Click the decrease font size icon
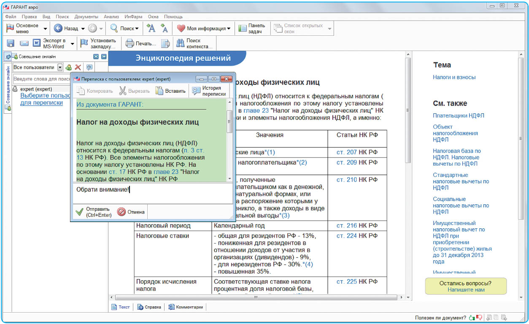The height and width of the screenshot is (324, 529). (165, 29)
